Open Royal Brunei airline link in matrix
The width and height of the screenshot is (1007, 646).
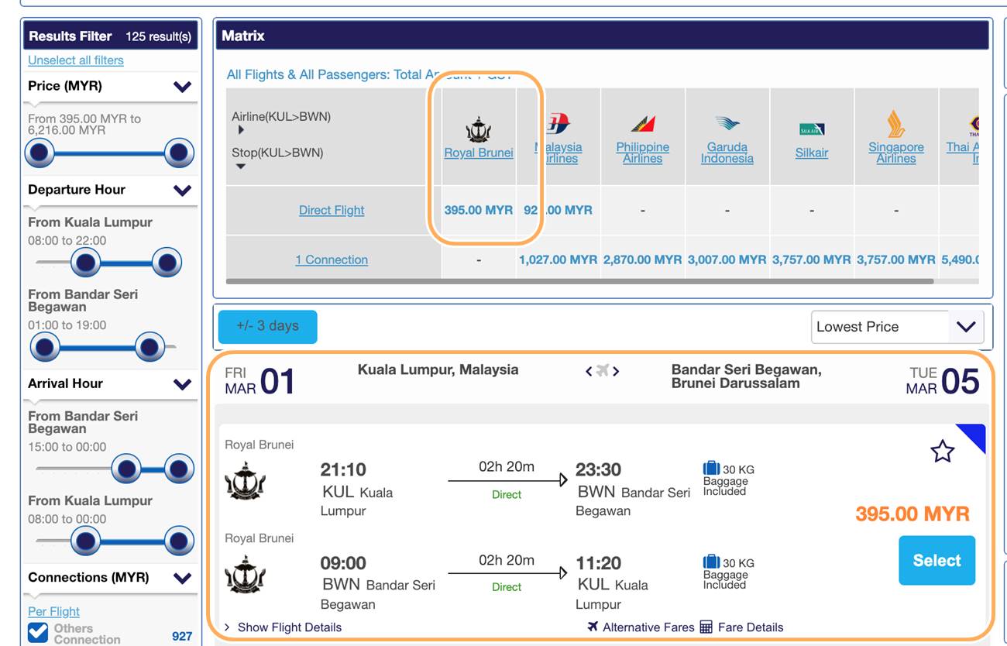click(479, 153)
